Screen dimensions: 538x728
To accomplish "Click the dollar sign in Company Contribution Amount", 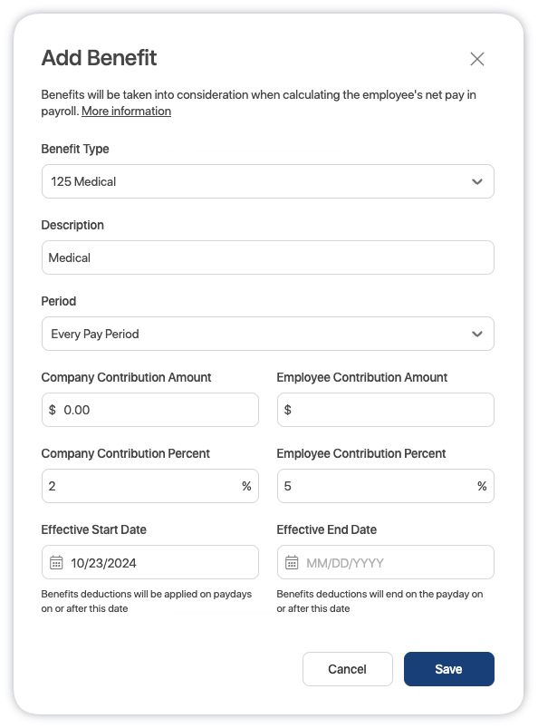I will coord(52,410).
